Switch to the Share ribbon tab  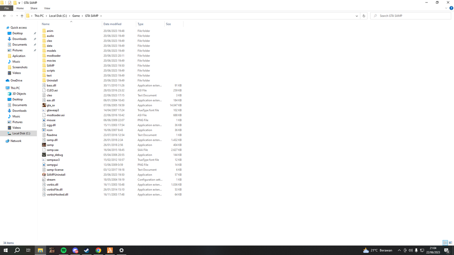(x=34, y=8)
